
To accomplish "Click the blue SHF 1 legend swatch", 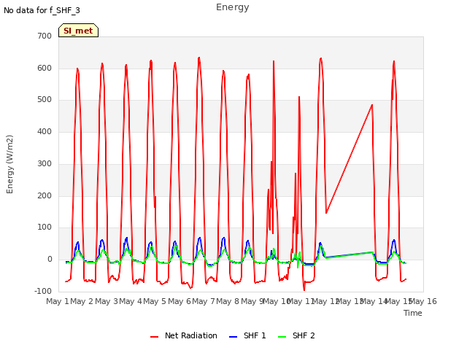I will pos(233,337).
